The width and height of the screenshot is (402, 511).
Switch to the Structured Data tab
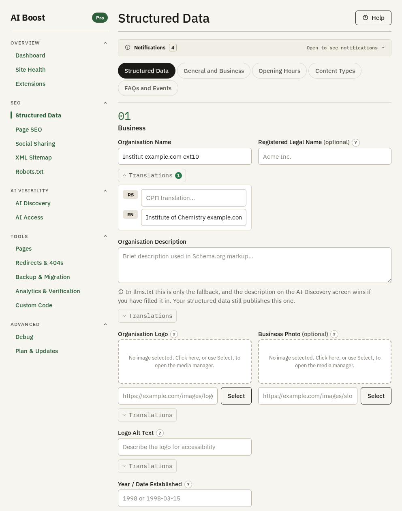[146, 71]
